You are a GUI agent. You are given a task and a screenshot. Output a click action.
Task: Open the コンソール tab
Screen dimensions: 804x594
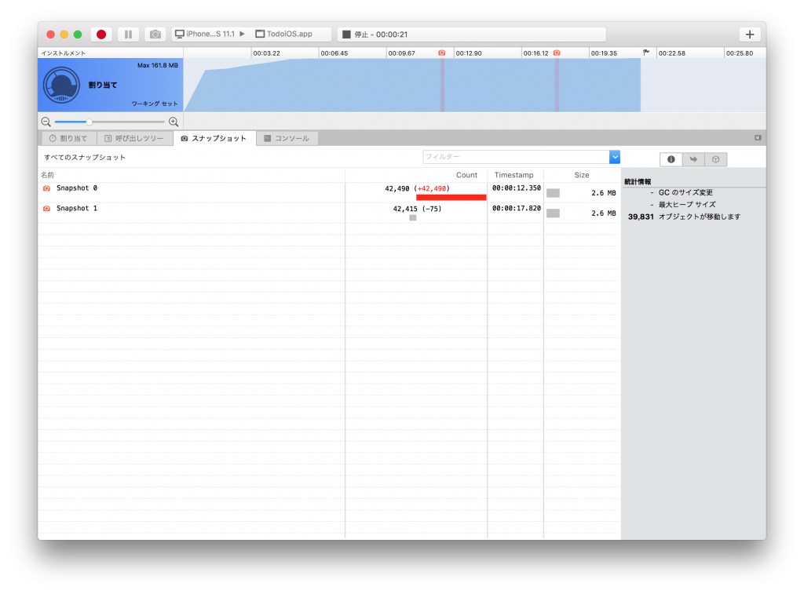pos(287,138)
